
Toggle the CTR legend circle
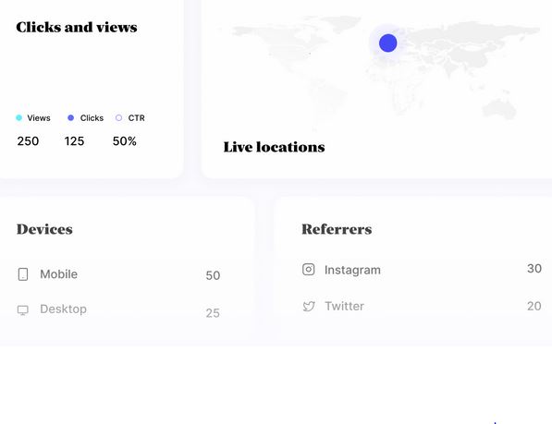(118, 118)
